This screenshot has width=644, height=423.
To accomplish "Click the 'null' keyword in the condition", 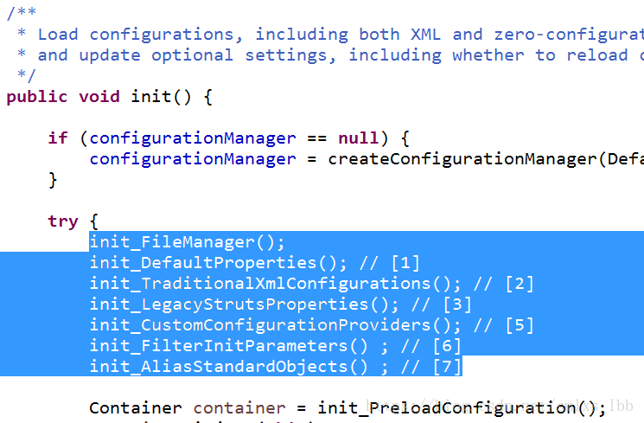I will coord(358,138).
